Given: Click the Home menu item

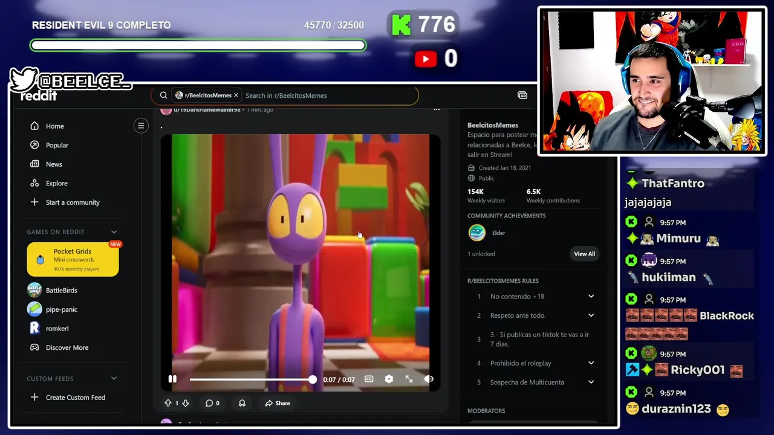Looking at the screenshot, I should pos(55,126).
